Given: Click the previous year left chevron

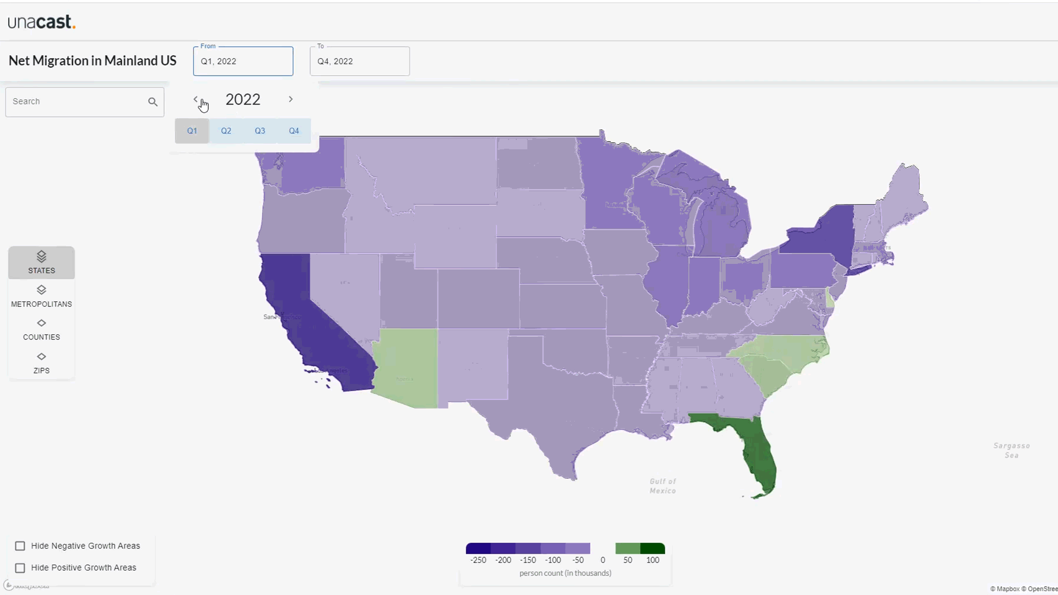Looking at the screenshot, I should pyautogui.click(x=196, y=99).
